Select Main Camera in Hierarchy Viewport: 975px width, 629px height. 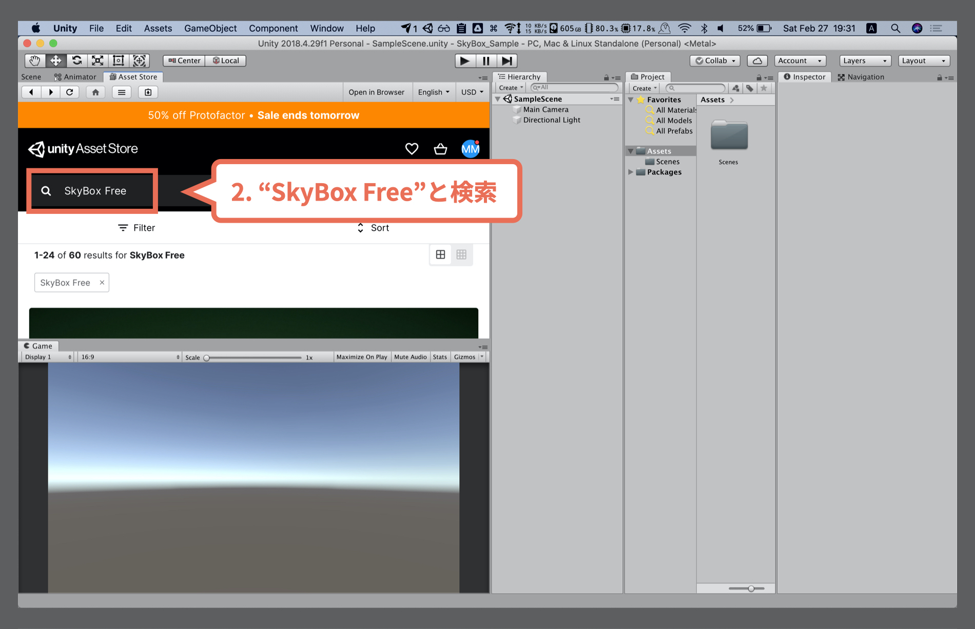pyautogui.click(x=545, y=110)
